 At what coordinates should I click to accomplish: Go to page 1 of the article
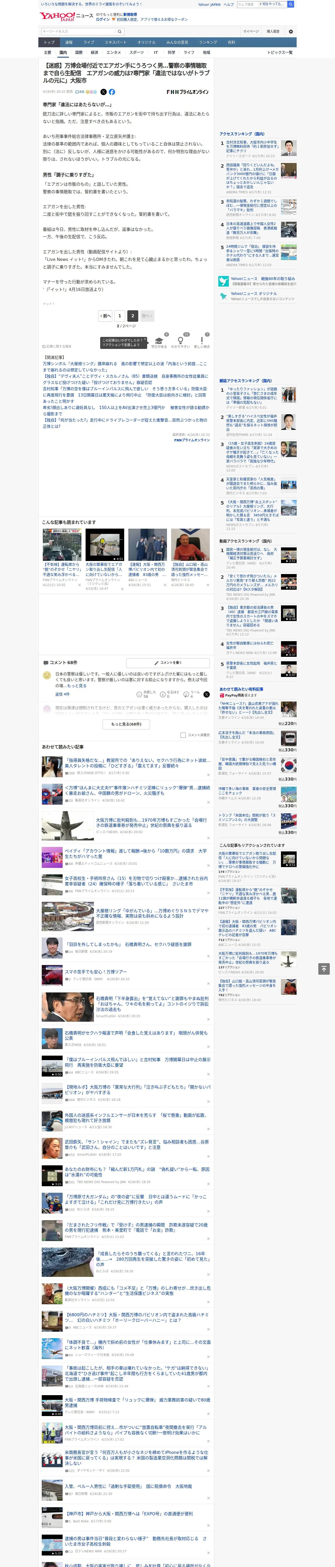coord(120,316)
